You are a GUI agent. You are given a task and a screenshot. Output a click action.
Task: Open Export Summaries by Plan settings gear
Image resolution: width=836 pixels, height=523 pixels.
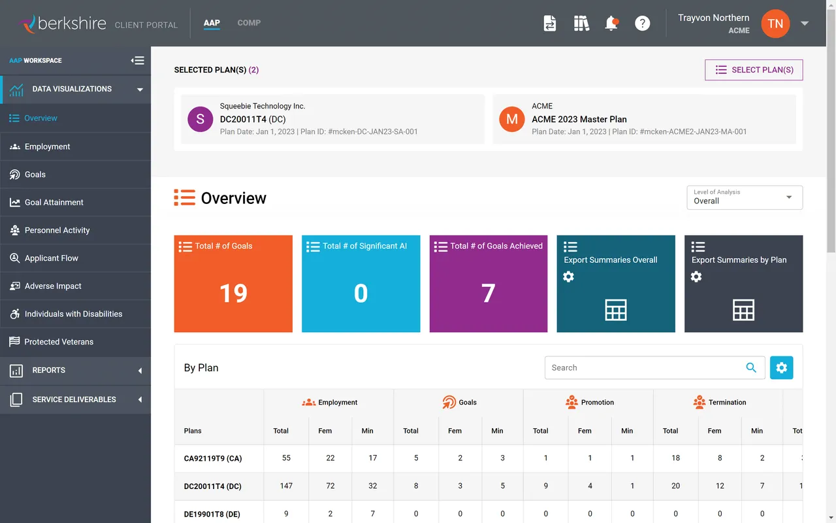pos(696,277)
